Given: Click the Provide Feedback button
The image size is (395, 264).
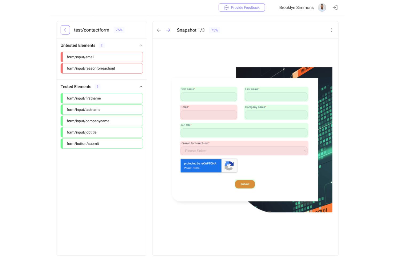Looking at the screenshot, I should coord(242,7).
